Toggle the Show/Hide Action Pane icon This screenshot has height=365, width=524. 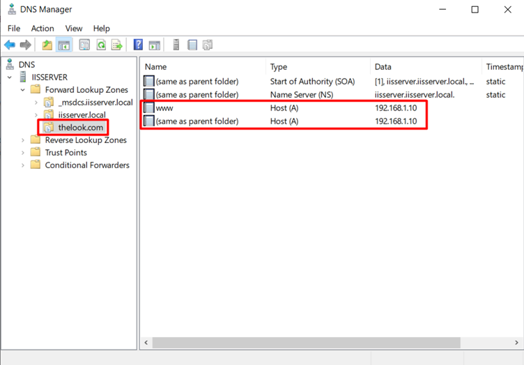coord(155,45)
